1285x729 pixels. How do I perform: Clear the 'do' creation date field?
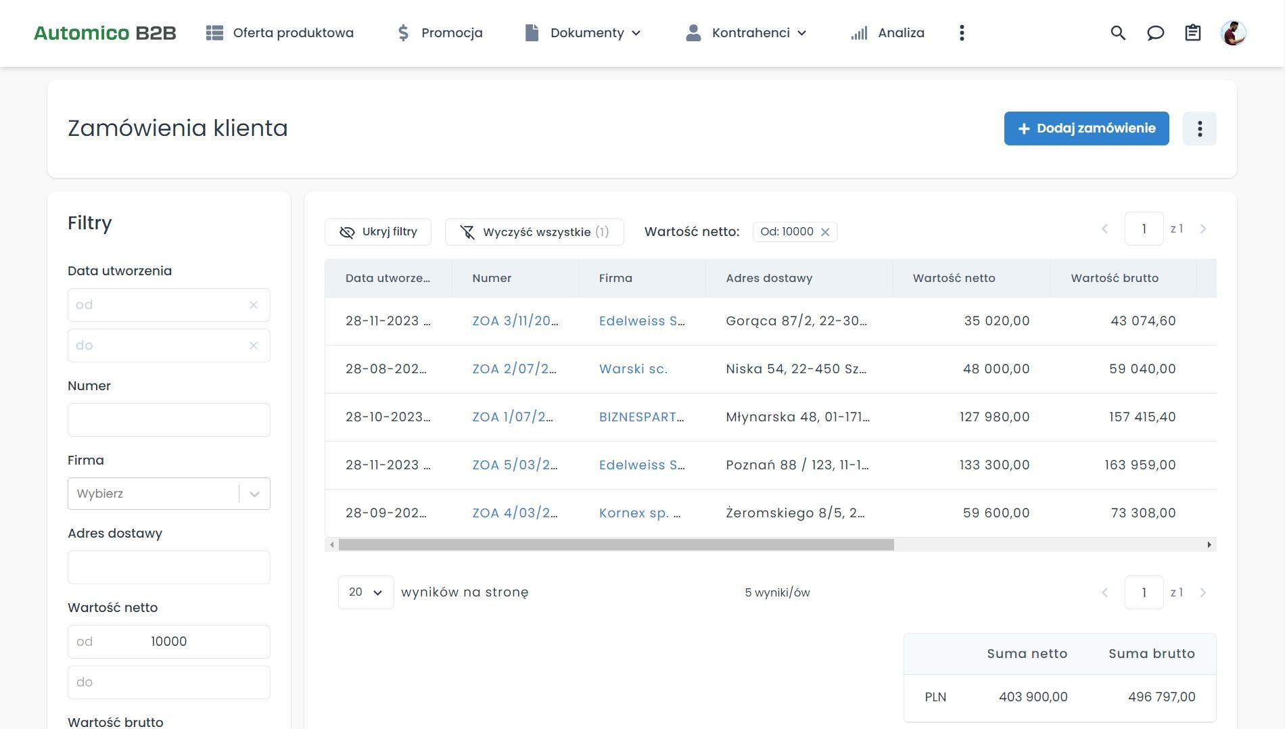[x=254, y=346]
